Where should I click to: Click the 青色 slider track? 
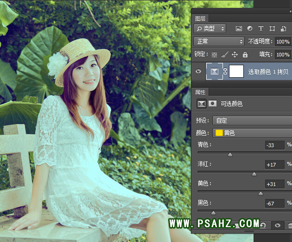241,152
